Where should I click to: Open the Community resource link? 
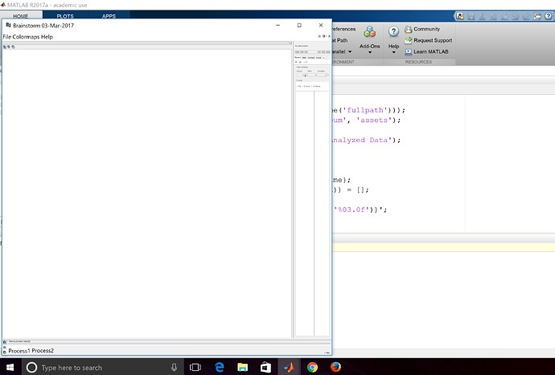[x=426, y=29]
